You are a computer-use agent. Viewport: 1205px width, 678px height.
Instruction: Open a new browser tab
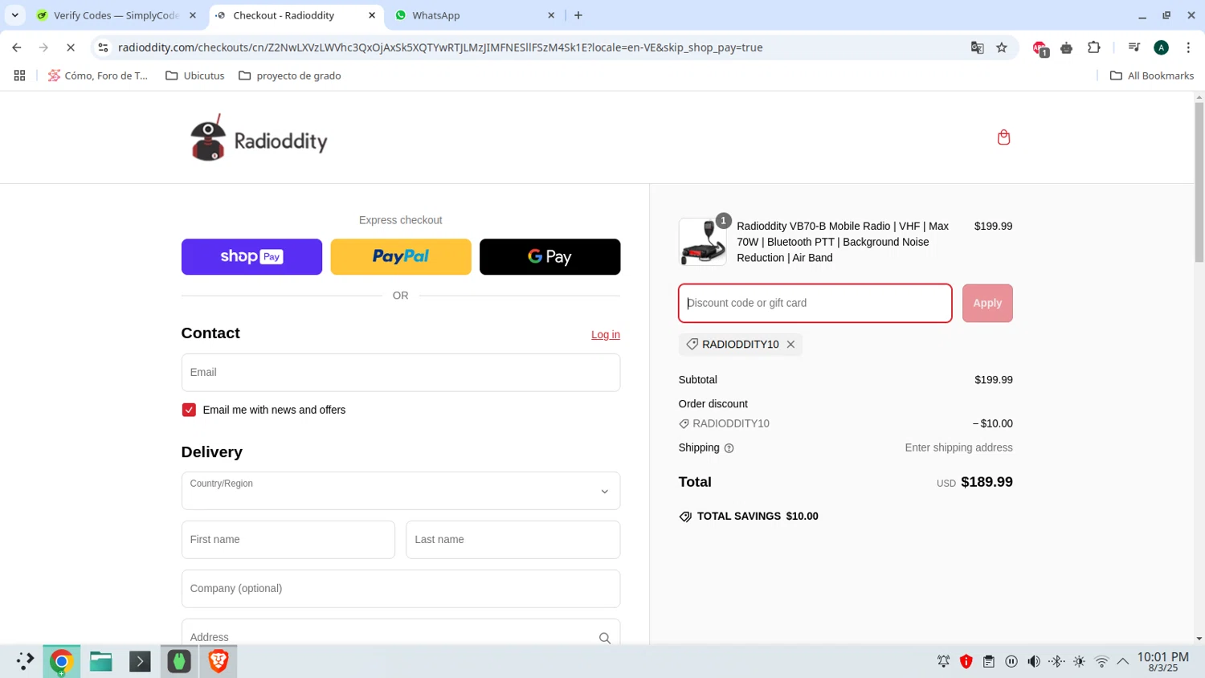(x=578, y=15)
